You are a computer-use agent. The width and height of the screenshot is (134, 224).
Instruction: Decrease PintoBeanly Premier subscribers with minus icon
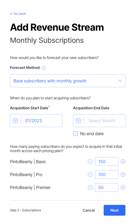(x=90, y=187)
